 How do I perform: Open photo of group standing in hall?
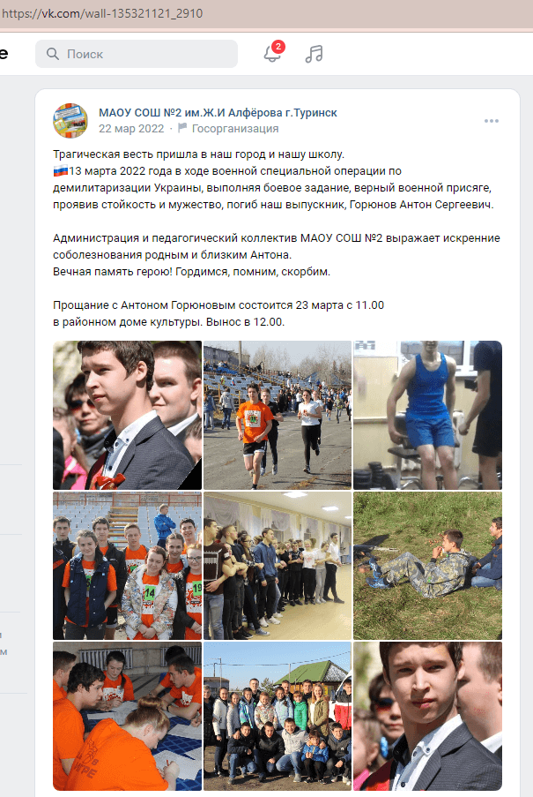point(278,565)
